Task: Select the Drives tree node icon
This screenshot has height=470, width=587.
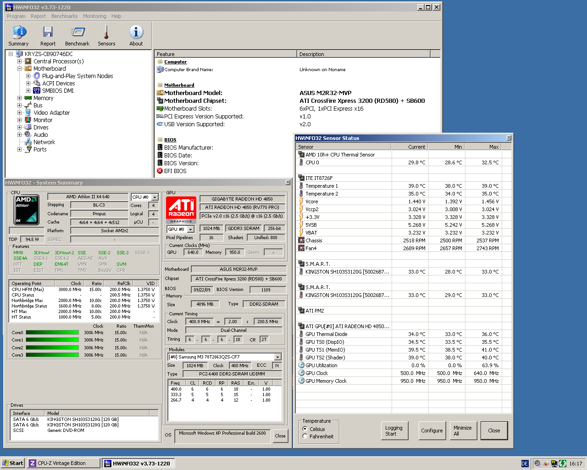Action: tap(28, 127)
